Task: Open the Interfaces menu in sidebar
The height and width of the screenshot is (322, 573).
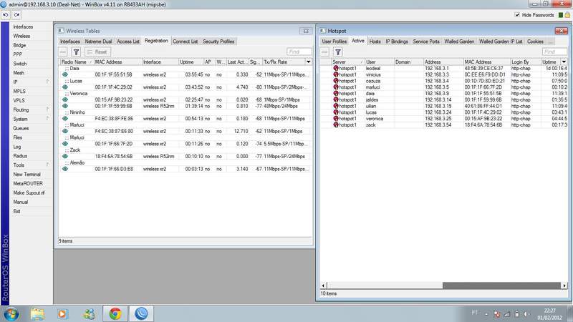Action: point(23,27)
